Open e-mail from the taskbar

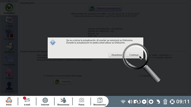(27, 101)
